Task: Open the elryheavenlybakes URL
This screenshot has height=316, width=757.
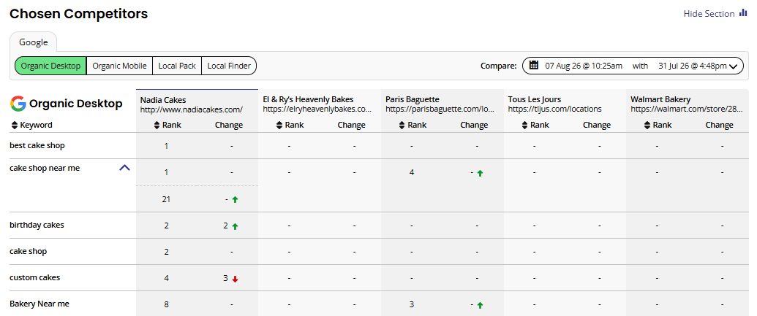Action: pyautogui.click(x=317, y=109)
